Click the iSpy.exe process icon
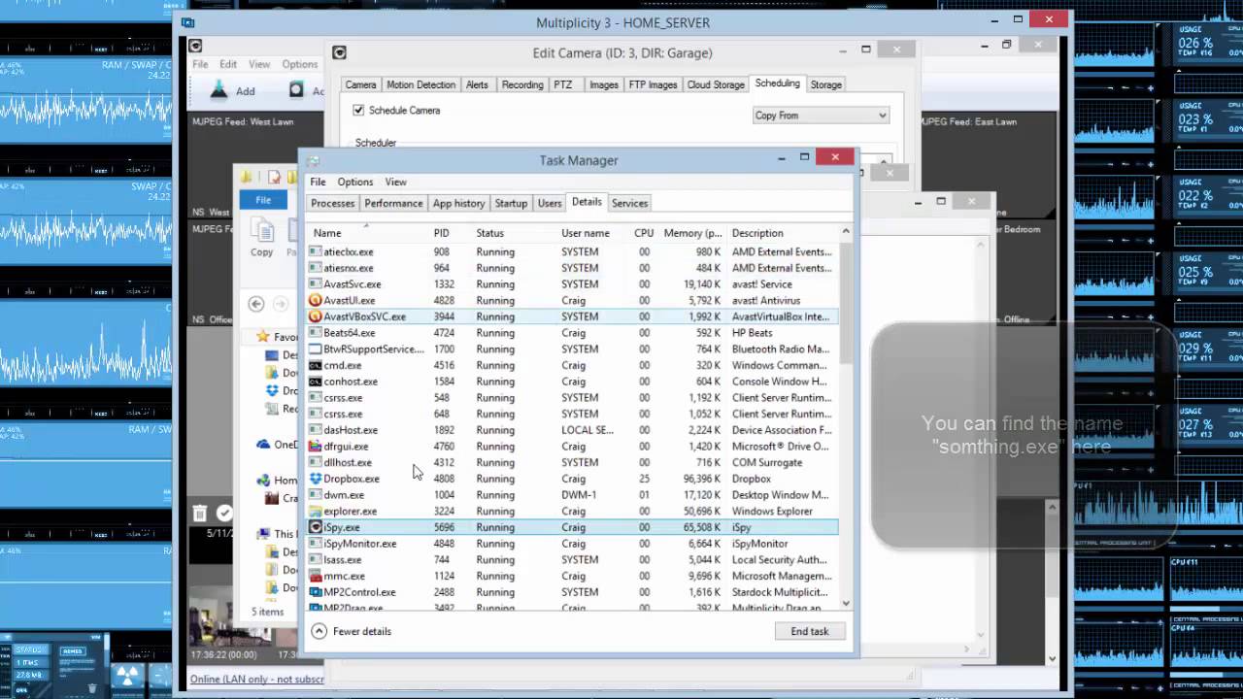The height and width of the screenshot is (699, 1243). pos(315,527)
